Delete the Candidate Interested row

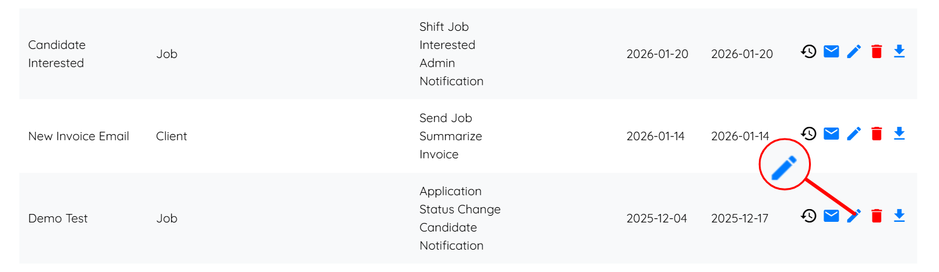point(877,52)
